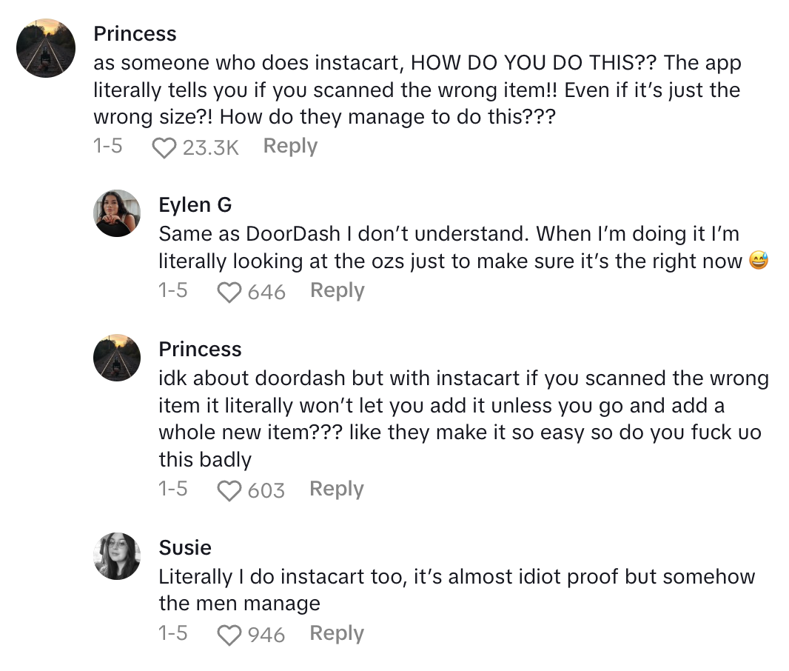789x671 pixels.
Task: Open Princess username above the doordash reply
Action: point(200,350)
